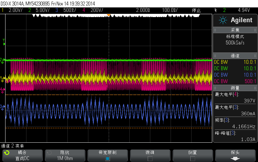Click the green rotary icon on 耦合 softkey

point(7,152)
